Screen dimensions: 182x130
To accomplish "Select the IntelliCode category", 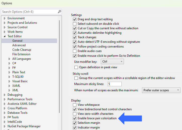I will (x=15, y=122).
